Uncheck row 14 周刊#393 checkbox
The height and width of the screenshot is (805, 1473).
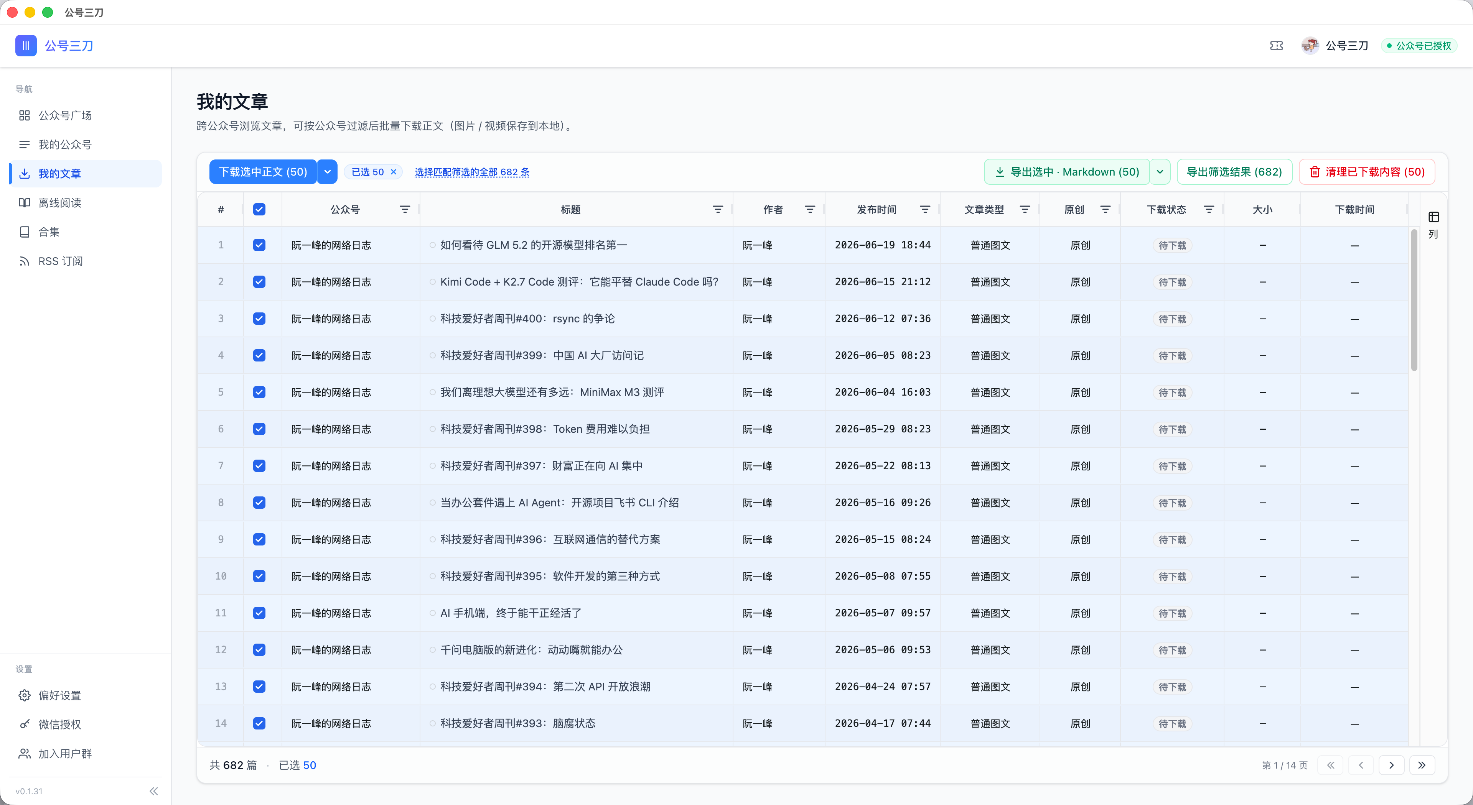(259, 723)
